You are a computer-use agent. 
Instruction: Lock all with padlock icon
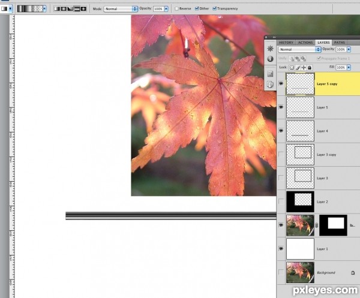pos(310,67)
